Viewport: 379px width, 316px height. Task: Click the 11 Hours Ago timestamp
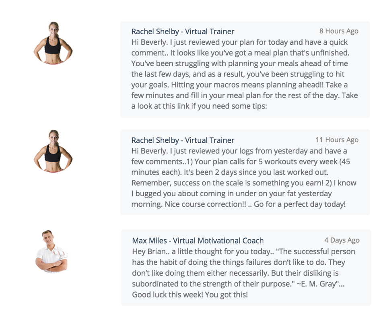click(337, 140)
